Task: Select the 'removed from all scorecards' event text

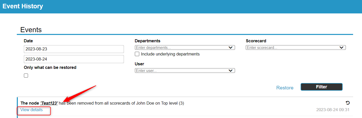Action: [100, 103]
